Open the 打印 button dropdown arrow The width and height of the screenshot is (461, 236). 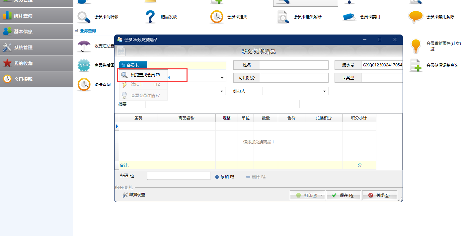[321, 196]
